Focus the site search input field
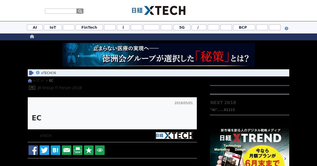 61,11
